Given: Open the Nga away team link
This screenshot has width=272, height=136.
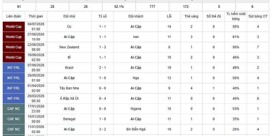Looking at the screenshot, I should coord(136,78).
